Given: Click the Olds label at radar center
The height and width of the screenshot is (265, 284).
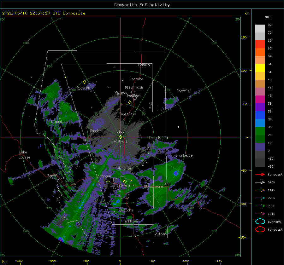Looking at the screenshot, I should pyautogui.click(x=120, y=131).
